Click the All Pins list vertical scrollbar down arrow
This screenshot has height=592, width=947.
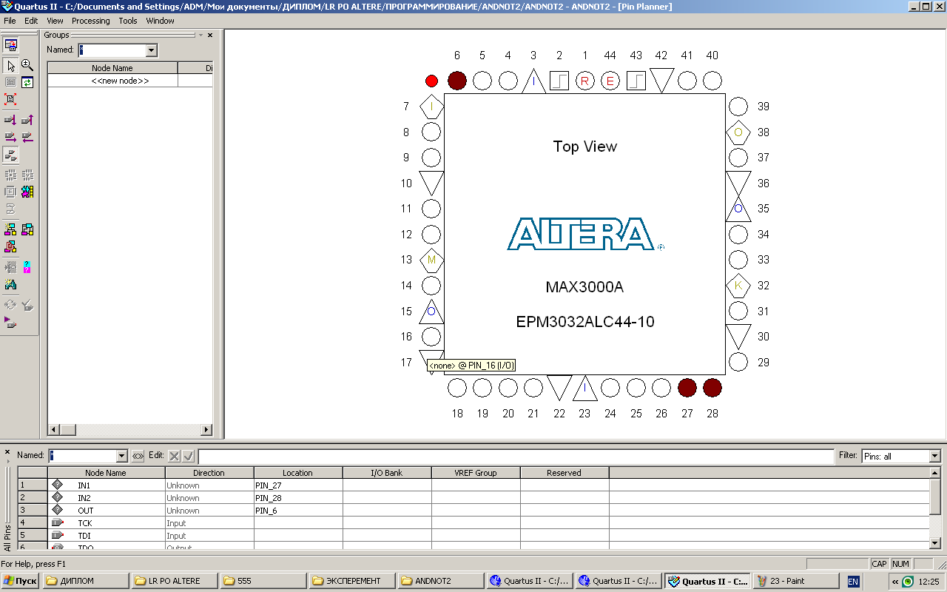coord(935,542)
